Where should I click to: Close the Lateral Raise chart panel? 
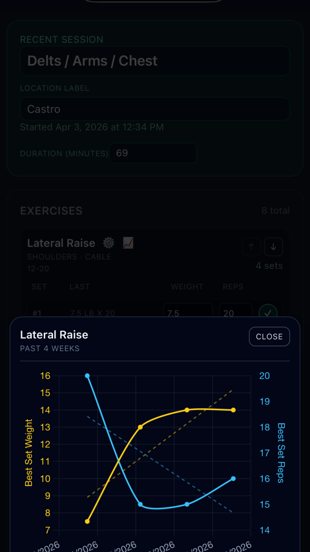pos(269,336)
